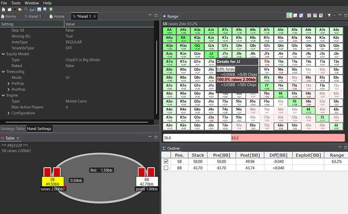Maximize the Table panel
348x214 pixels.
(x=156, y=137)
